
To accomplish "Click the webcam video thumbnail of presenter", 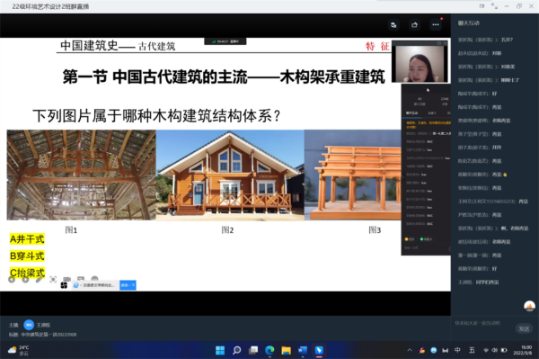I will (x=420, y=64).
